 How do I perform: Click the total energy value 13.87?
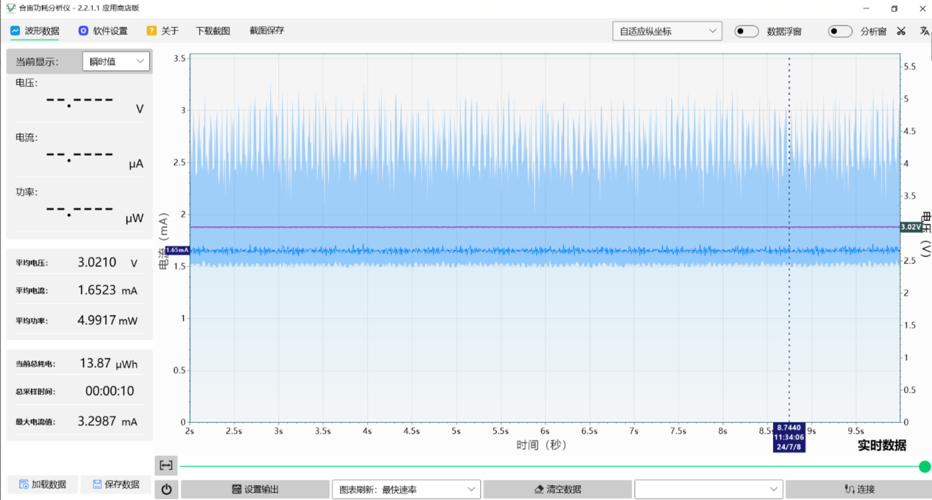click(x=95, y=363)
